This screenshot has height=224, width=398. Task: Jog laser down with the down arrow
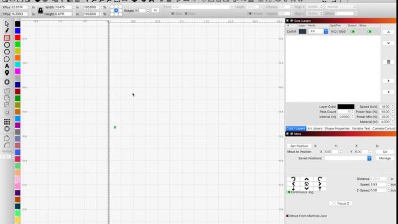tap(307, 189)
